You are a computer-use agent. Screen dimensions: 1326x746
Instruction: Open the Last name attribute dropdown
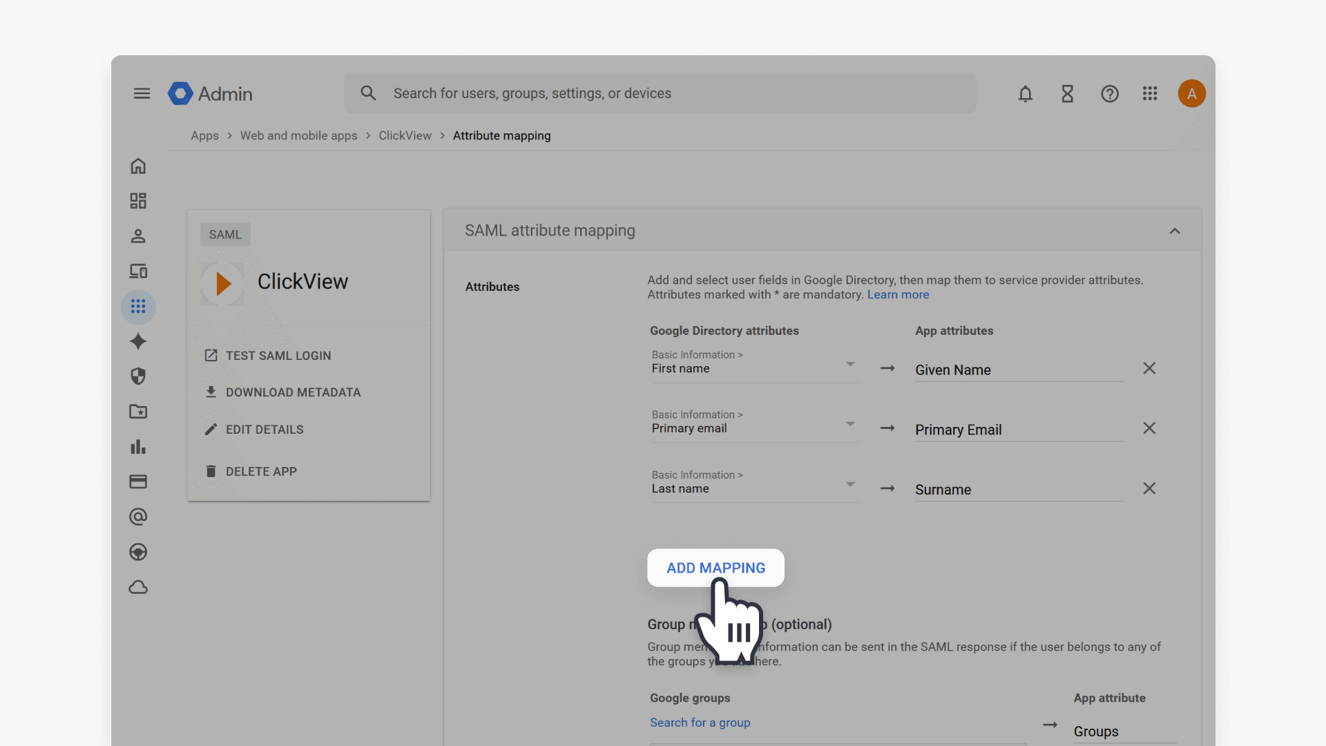[x=754, y=484]
